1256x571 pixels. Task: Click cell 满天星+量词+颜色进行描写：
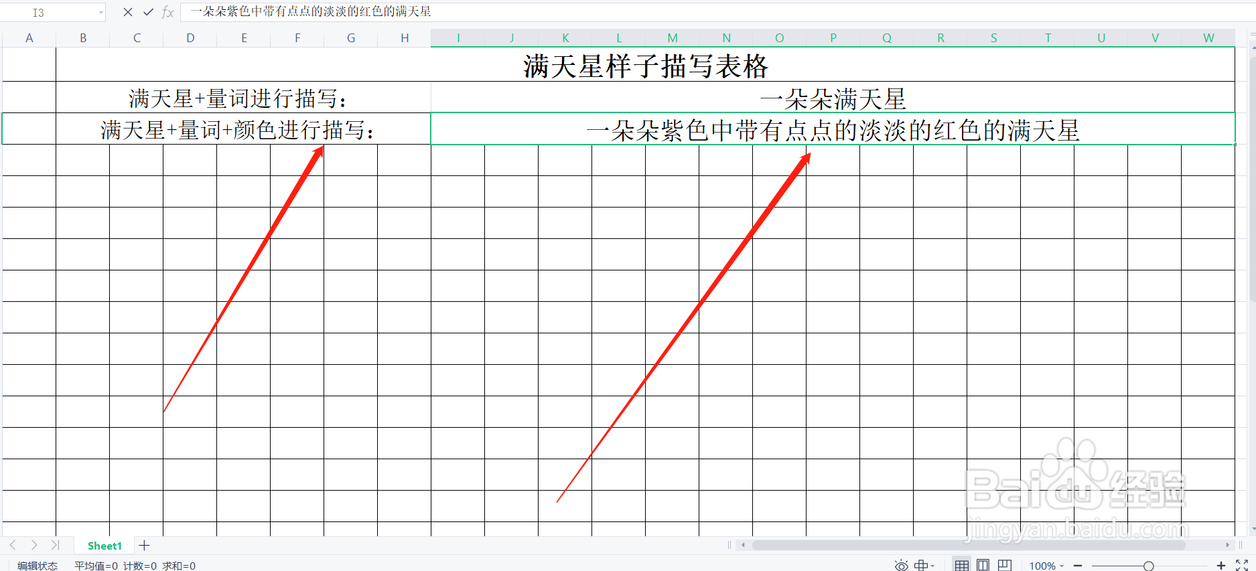point(243,129)
